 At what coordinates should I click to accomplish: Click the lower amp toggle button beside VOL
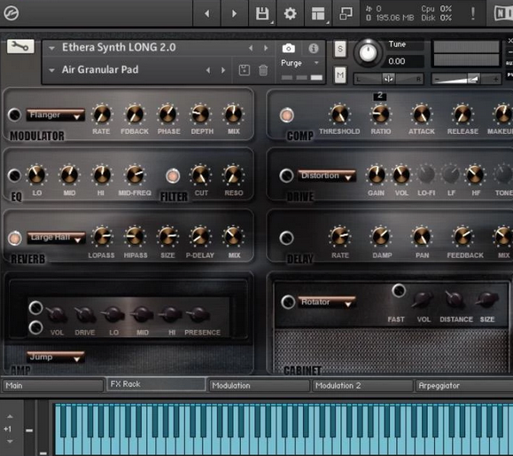pyautogui.click(x=35, y=327)
